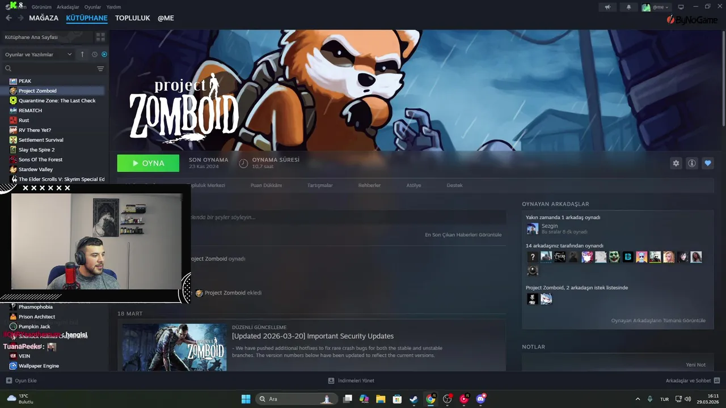Open the Arkadaşlar menu
This screenshot has height=408, width=726.
click(68, 7)
